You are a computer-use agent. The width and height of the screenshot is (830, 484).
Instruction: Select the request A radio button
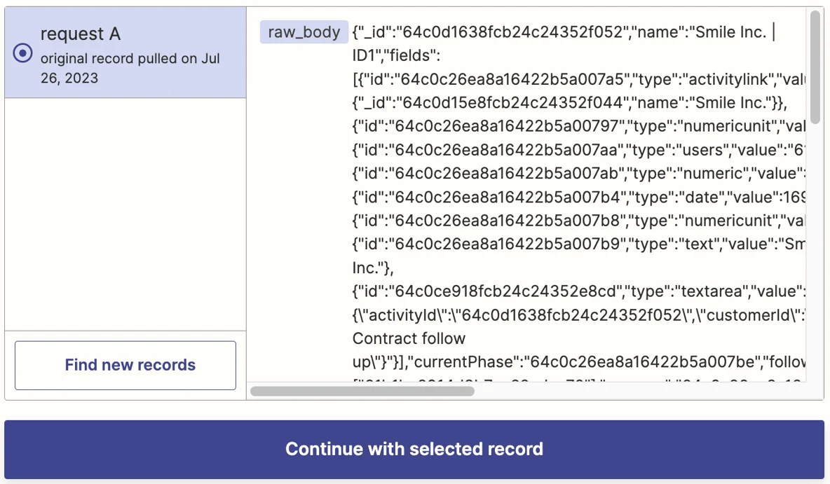22,53
